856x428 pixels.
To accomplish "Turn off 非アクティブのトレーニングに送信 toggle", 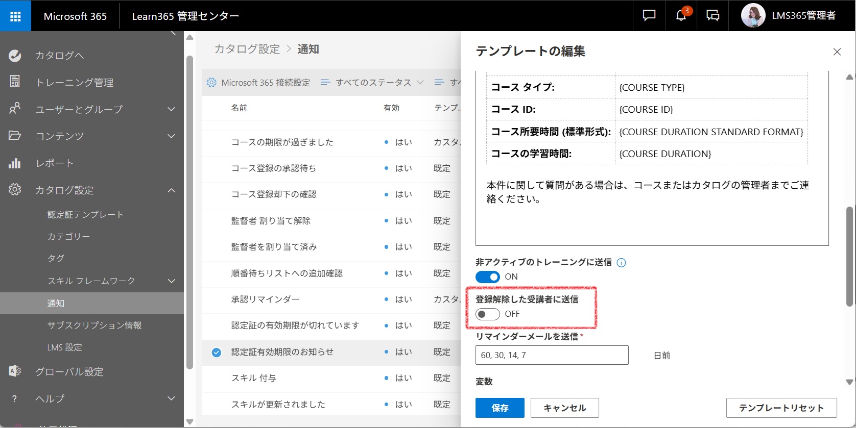I will pyautogui.click(x=488, y=276).
